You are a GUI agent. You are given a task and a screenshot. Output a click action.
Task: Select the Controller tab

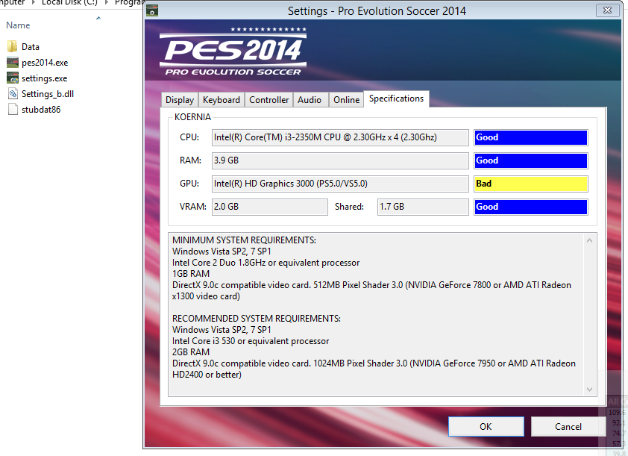click(269, 99)
